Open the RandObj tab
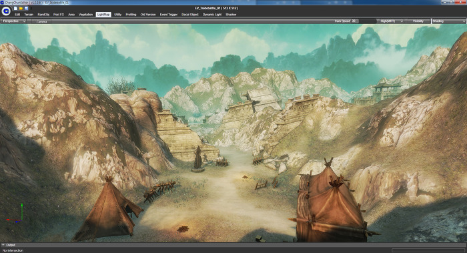The height and width of the screenshot is (253, 467). click(x=43, y=14)
